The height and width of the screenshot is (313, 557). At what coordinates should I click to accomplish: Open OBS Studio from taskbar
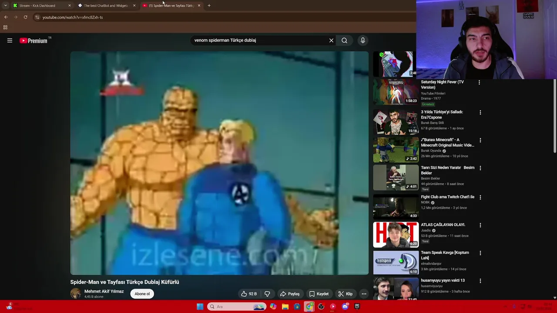(x=321, y=306)
